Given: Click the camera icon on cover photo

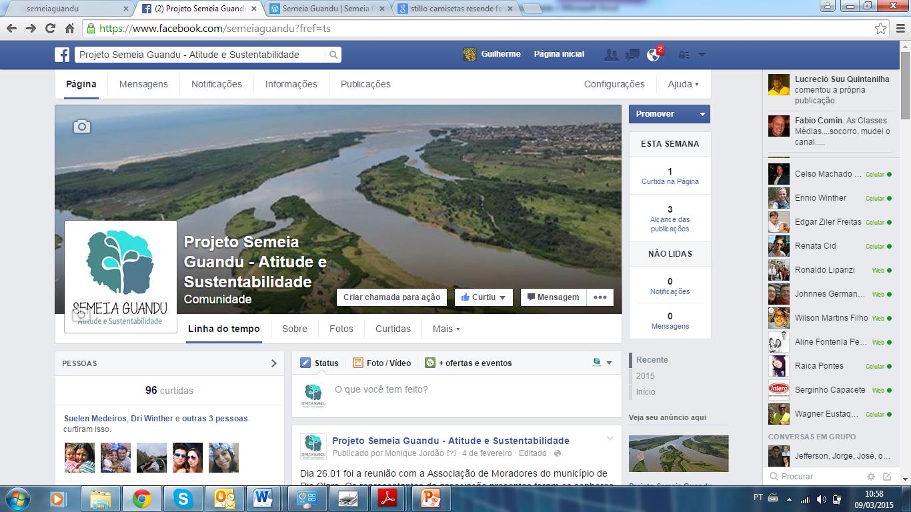Looking at the screenshot, I should click(x=81, y=127).
